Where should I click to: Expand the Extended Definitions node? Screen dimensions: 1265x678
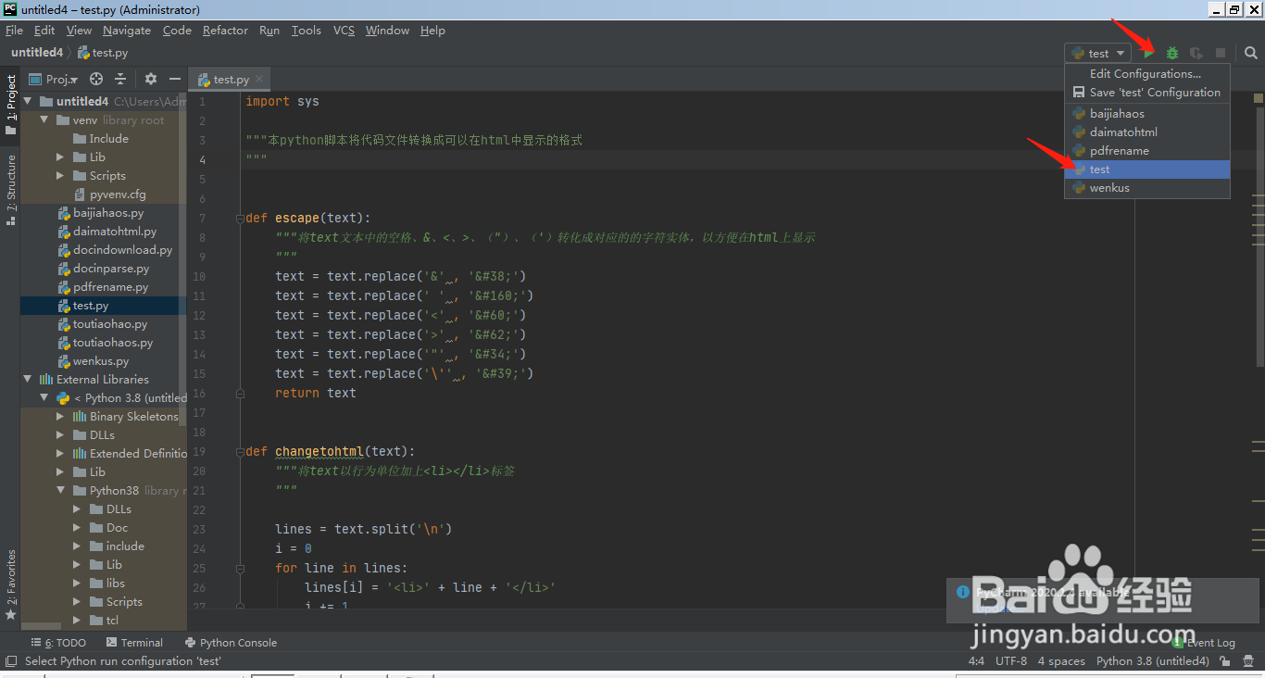pos(60,454)
